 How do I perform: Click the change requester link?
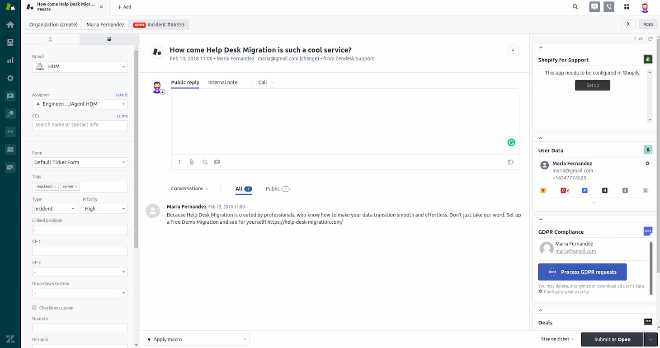point(309,58)
